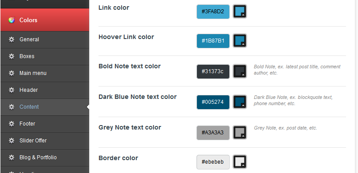This screenshot has width=358, height=173.
Task: Open Hoover Link color picker icon
Action: 240,41
